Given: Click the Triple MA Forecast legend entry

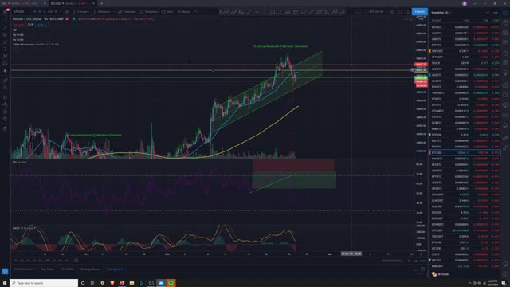Looking at the screenshot, I should point(36,45).
